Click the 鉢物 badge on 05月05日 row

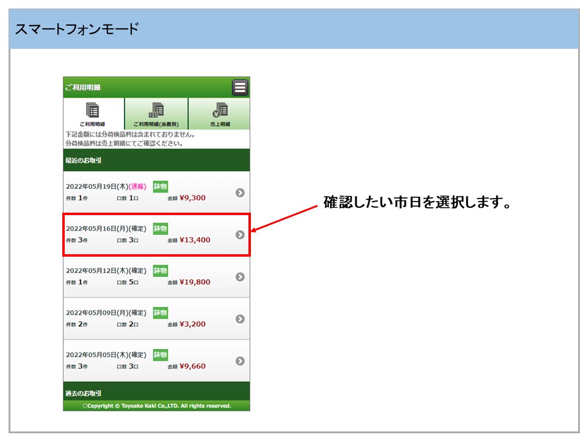(x=160, y=354)
